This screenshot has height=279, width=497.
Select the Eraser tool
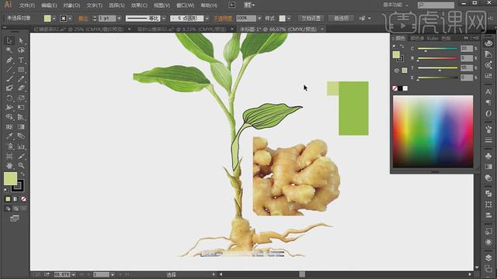click(x=21, y=88)
